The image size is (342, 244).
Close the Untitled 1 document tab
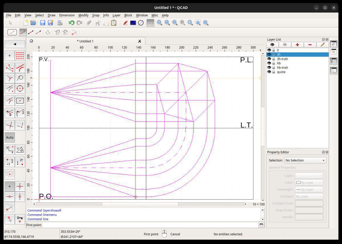click(x=139, y=41)
